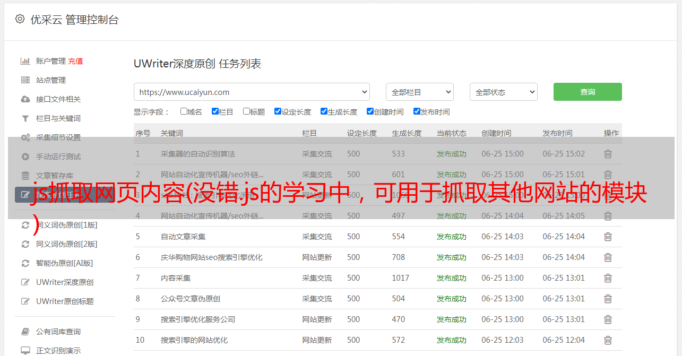Click keyword 庆华购物网站seo搜索引擎优化
Image resolution: width=682 pixels, height=356 pixels.
tap(212, 257)
